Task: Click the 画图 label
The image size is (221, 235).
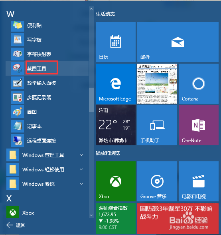Action: [x=32, y=112]
